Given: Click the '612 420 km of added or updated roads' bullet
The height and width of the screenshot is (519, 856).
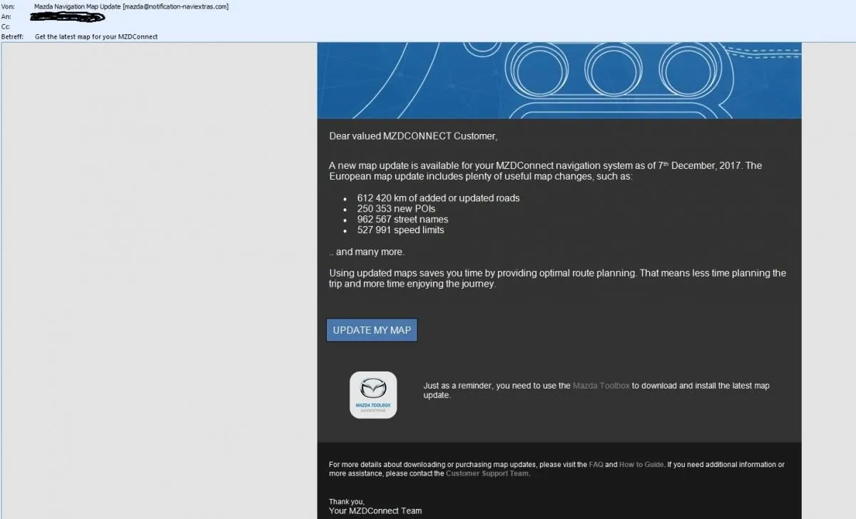Looking at the screenshot, I should [x=439, y=198].
